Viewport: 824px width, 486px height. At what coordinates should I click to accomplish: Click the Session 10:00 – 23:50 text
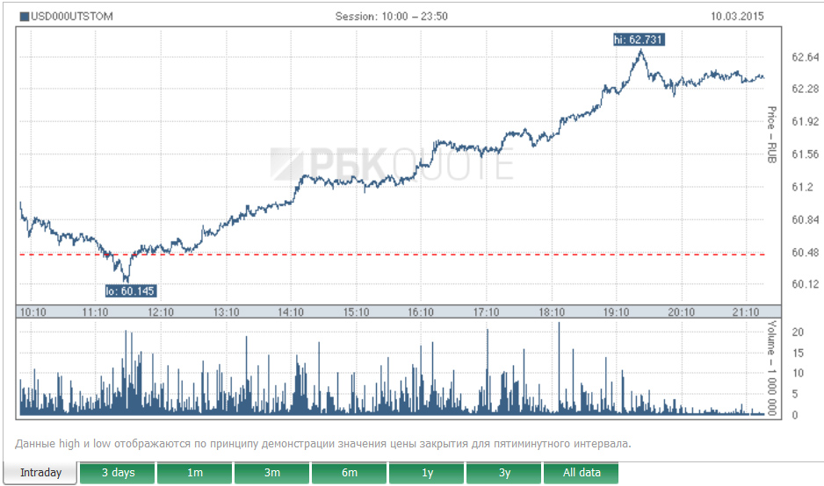(394, 17)
